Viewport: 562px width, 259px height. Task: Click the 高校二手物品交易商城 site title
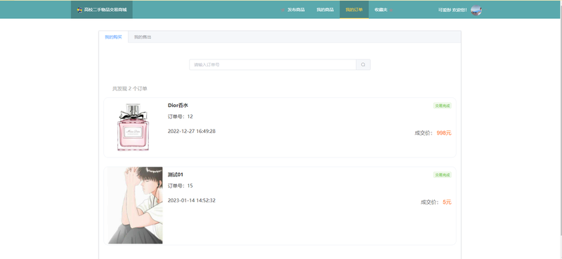point(105,10)
